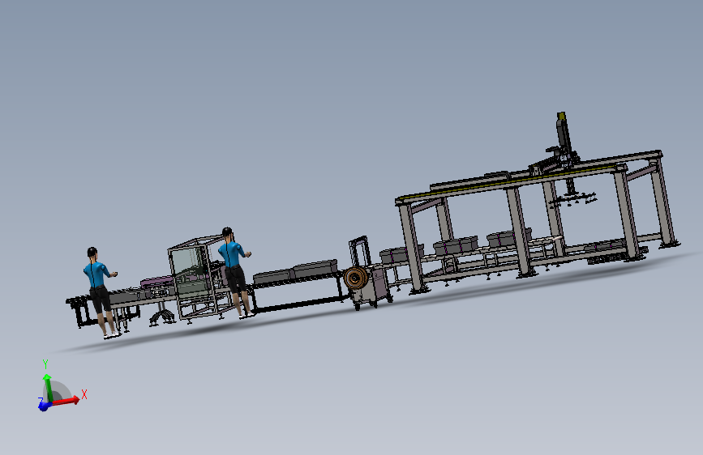Click the green Y axis arrow of the triad
This screenshot has height=455, width=703.
[47, 387]
